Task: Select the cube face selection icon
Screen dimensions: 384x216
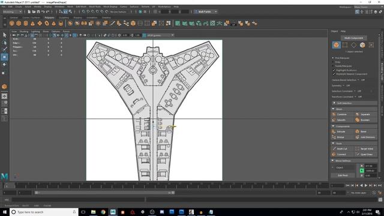Action: pyautogui.click(x=362, y=45)
